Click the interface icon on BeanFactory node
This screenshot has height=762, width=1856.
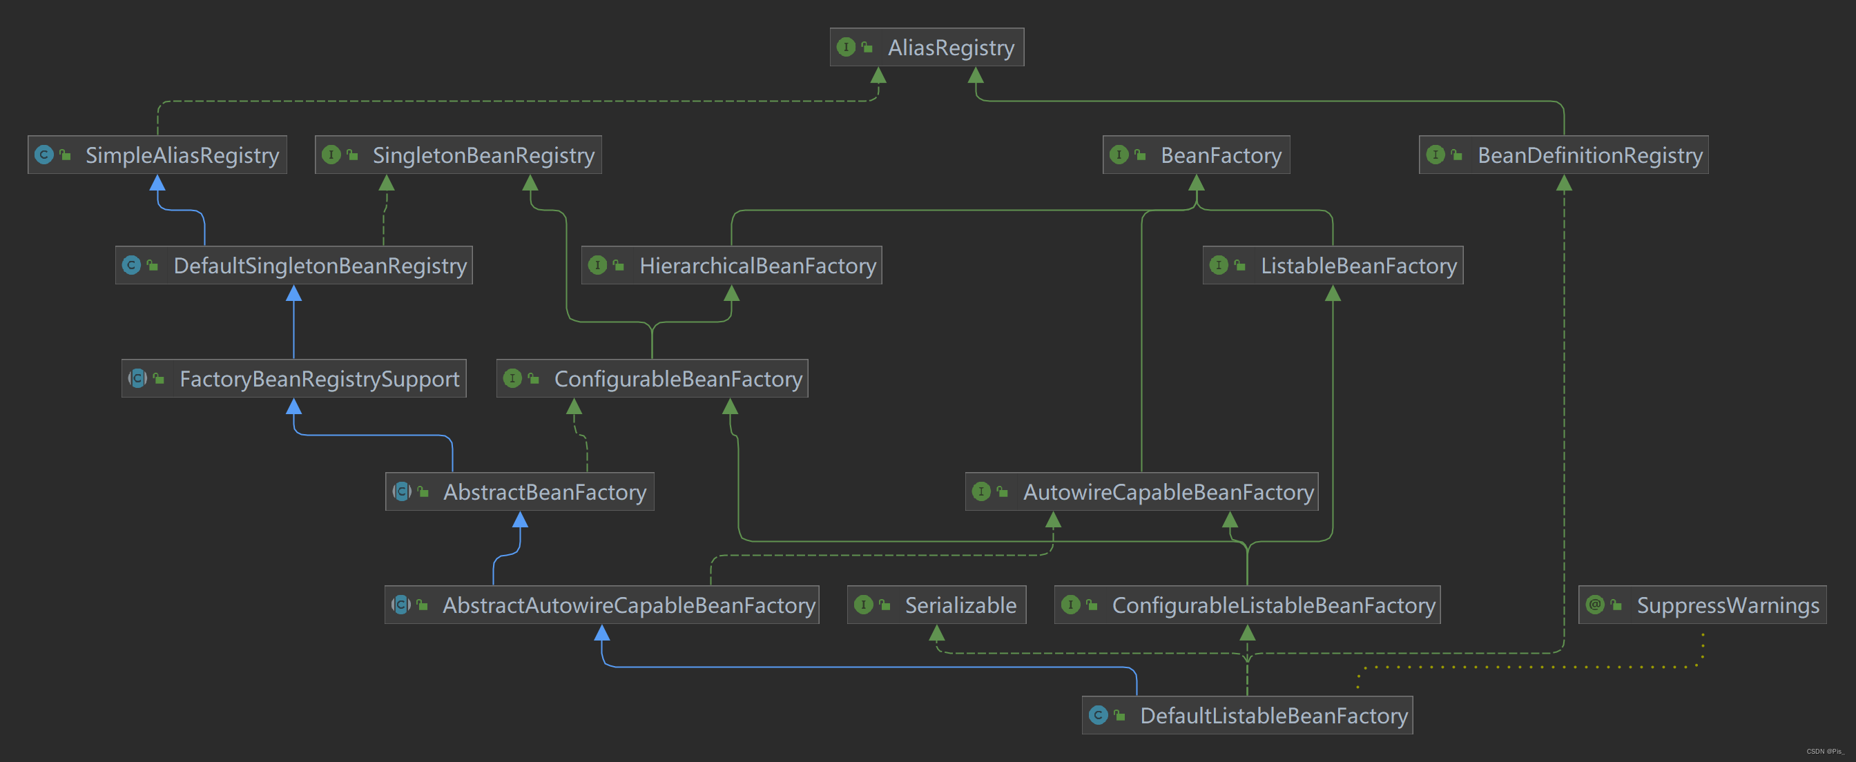pyautogui.click(x=1119, y=155)
